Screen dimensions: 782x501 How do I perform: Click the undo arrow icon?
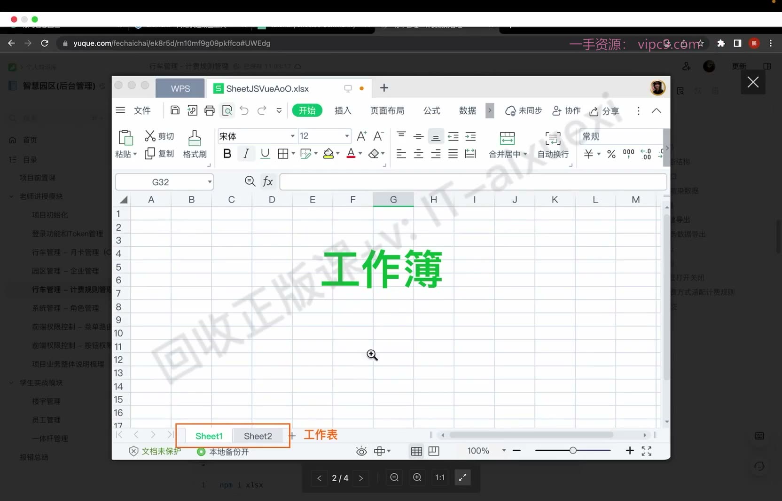coord(244,110)
